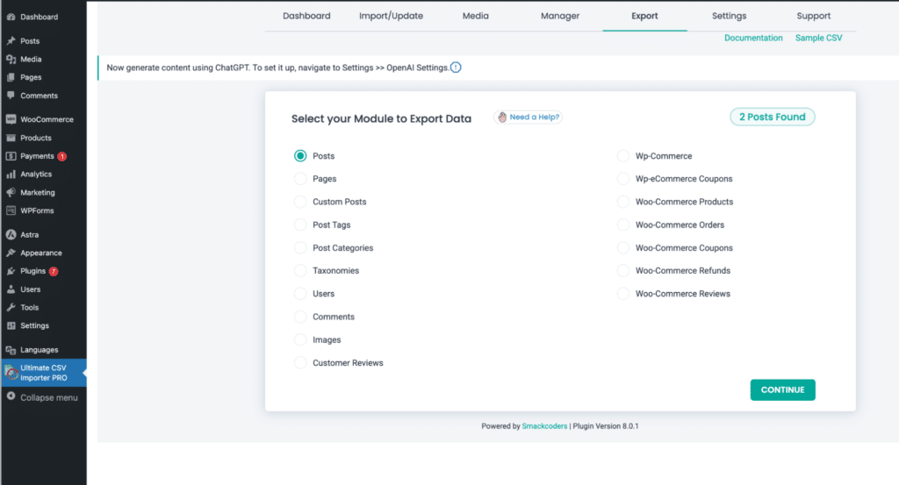Click the Astra theme logo icon
The height and width of the screenshot is (485, 899).
coord(11,234)
